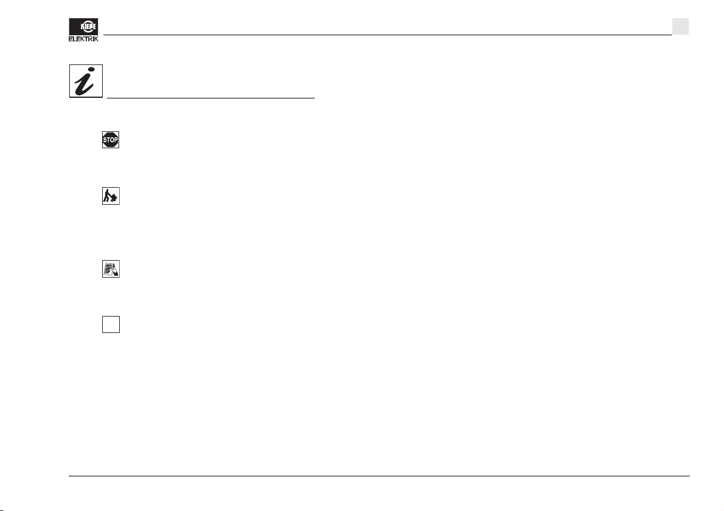Click the gray square in page header
The height and width of the screenshot is (511, 724).
(680, 26)
